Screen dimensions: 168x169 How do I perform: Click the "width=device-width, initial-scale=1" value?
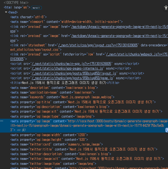(91, 22)
